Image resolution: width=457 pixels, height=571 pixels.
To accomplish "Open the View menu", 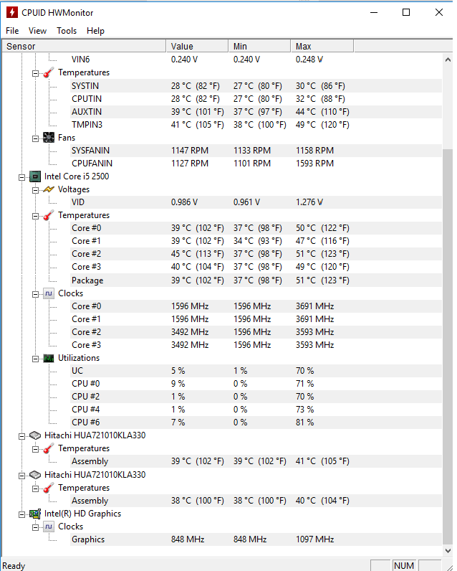I will point(37,31).
